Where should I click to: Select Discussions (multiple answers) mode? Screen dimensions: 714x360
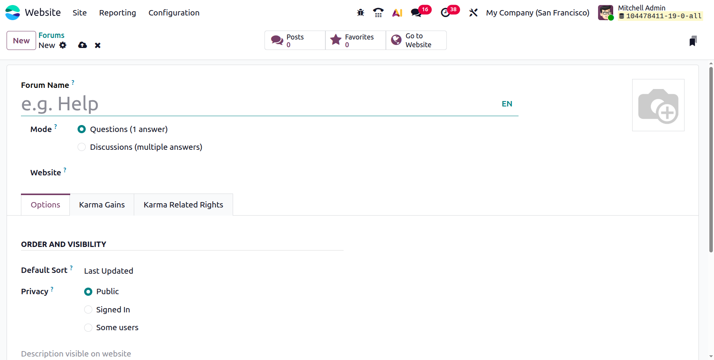pyautogui.click(x=82, y=147)
